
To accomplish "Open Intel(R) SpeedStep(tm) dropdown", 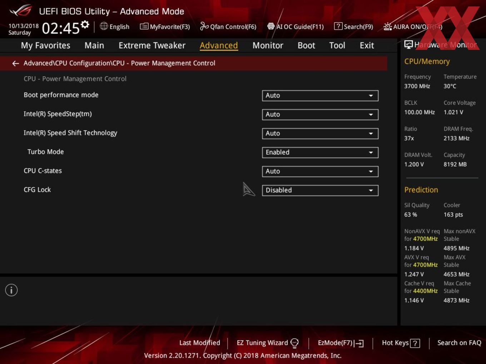I will tap(320, 115).
